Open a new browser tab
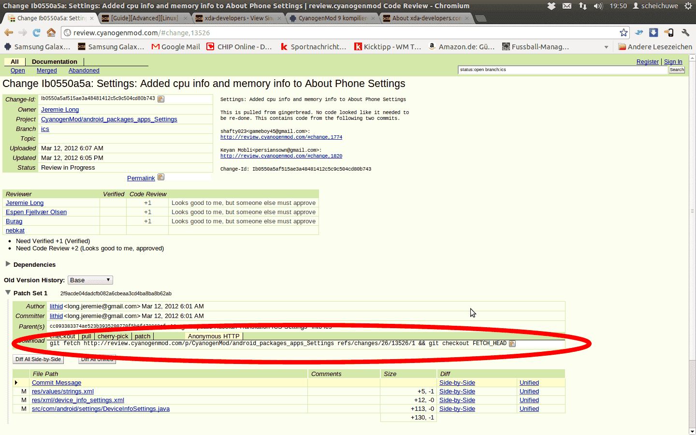This screenshot has width=696, height=435. pyautogui.click(x=481, y=18)
